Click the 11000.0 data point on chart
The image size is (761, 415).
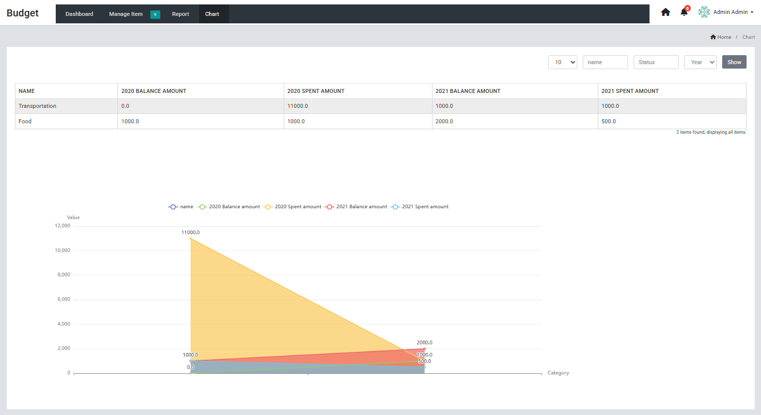[x=191, y=238]
